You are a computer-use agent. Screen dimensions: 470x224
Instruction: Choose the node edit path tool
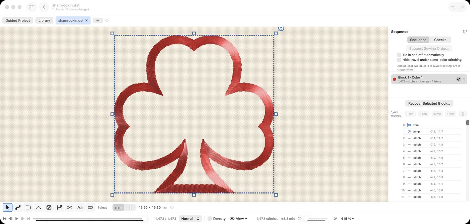(x=18, y=208)
